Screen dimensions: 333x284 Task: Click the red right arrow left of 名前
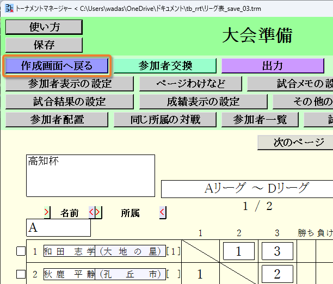[47, 212]
